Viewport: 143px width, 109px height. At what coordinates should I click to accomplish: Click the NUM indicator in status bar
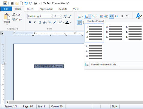coord(115,107)
